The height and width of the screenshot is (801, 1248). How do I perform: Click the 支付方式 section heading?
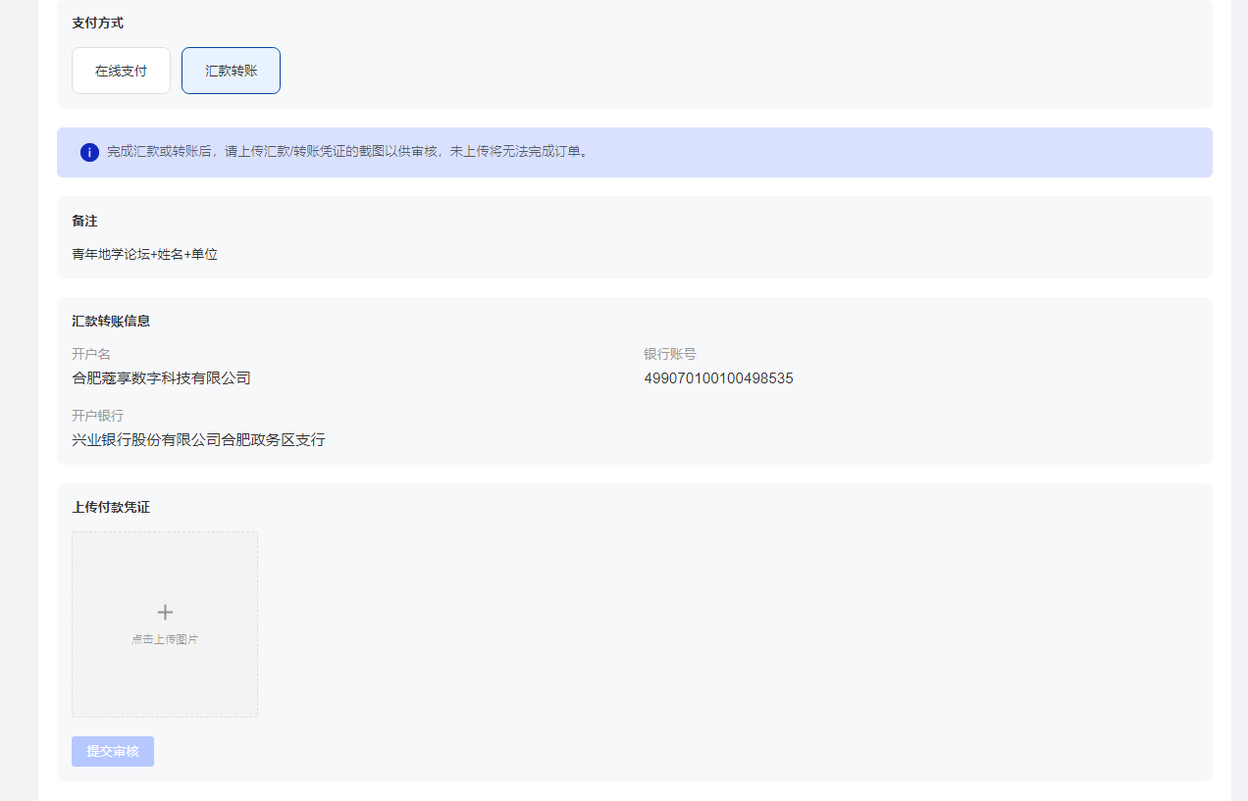97,23
